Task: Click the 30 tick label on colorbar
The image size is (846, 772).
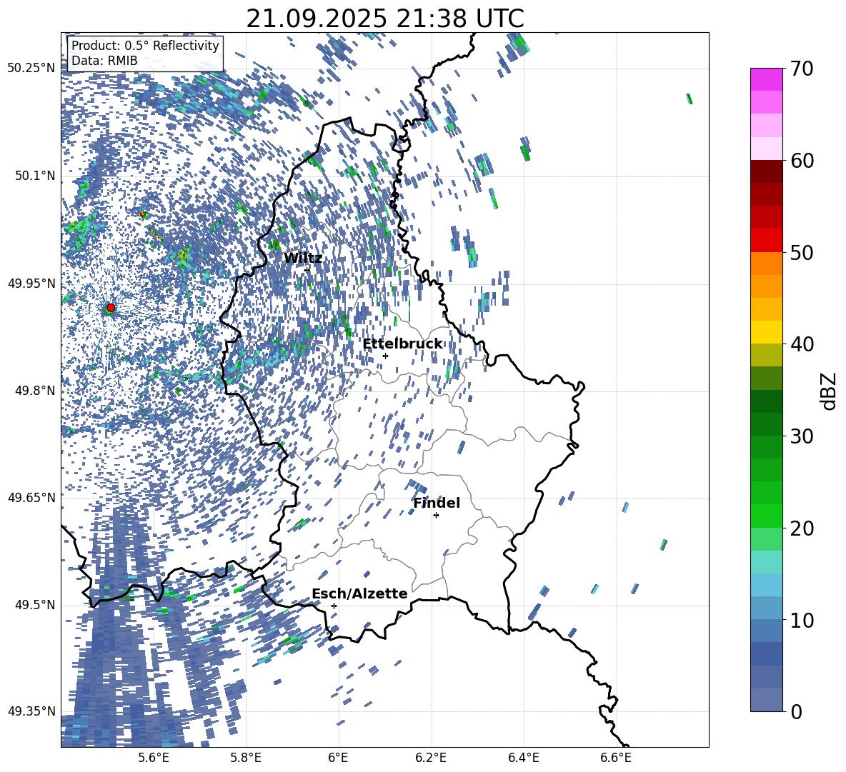Action: tap(802, 436)
